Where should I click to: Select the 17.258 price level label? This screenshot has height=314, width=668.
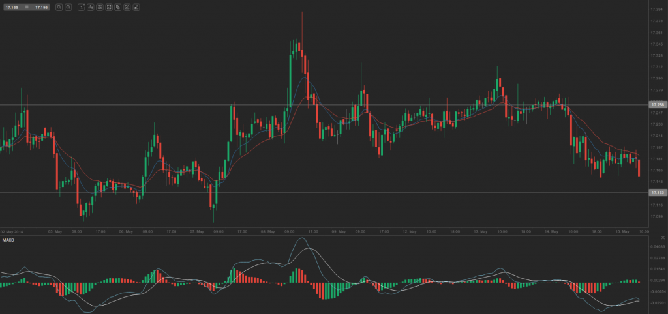656,104
